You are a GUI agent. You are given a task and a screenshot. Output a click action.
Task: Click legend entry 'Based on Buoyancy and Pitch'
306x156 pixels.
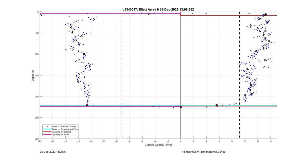pyautogui.click(x=65, y=129)
